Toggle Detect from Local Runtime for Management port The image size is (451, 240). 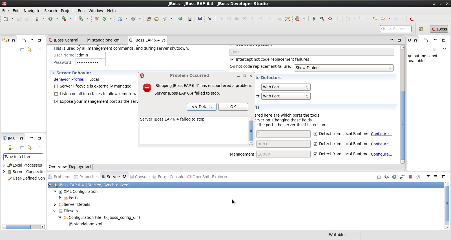pos(315,154)
